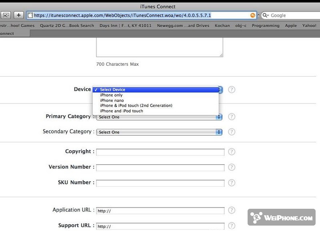Image resolution: width=320 pixels, height=234 pixels.
Task: Click the add bookmark plus button
Action: click(19, 15)
